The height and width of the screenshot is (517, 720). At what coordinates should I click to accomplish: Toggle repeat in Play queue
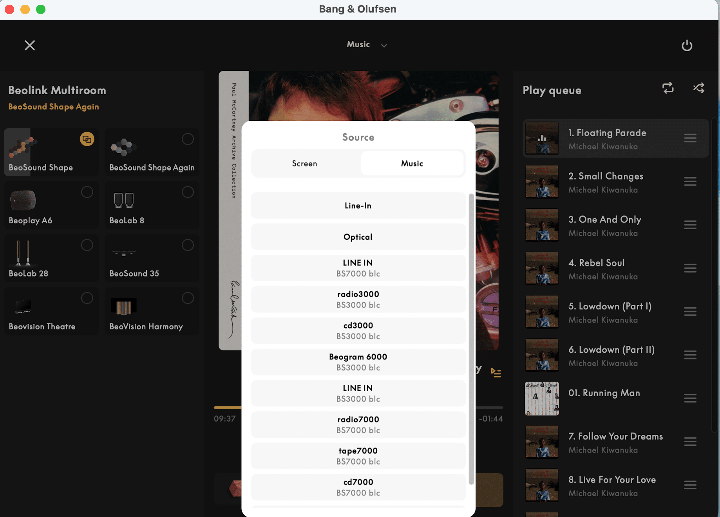[x=668, y=88]
